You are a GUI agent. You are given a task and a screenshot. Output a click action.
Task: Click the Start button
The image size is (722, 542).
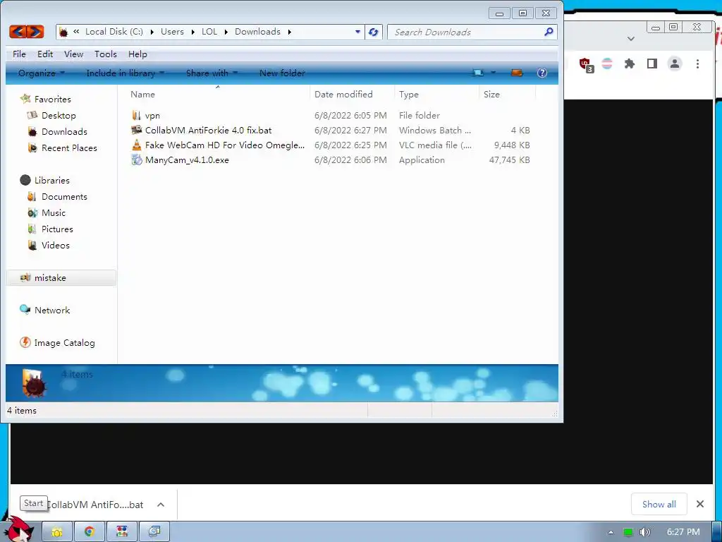coord(18,530)
